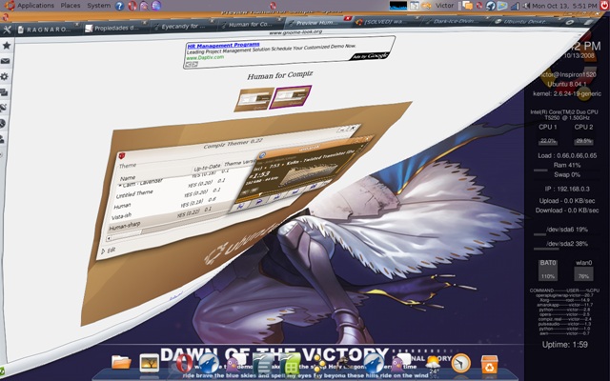This screenshot has width=610, height=381.
Task: Click the www.gnome-look.org address text
Action: click(295, 32)
